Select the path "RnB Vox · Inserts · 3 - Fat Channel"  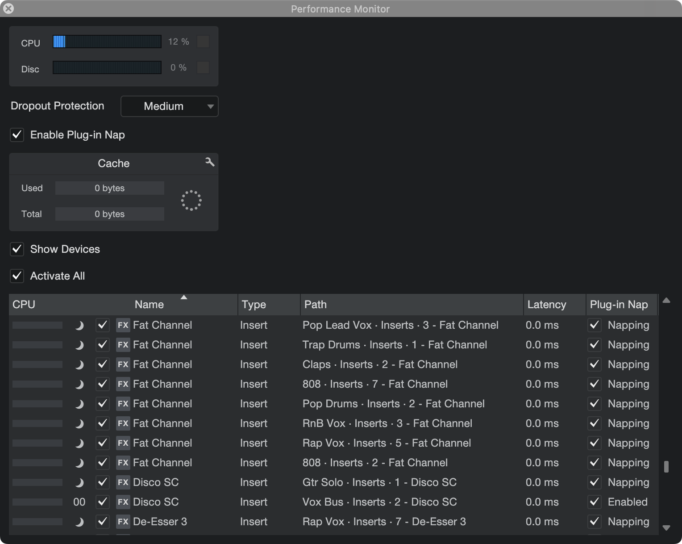pyautogui.click(x=387, y=423)
